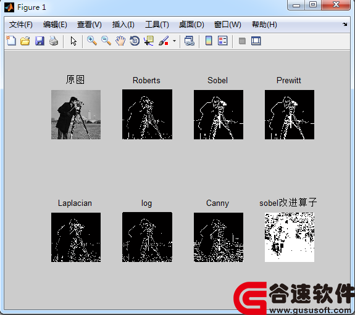Open file with the folder icon

click(25, 41)
